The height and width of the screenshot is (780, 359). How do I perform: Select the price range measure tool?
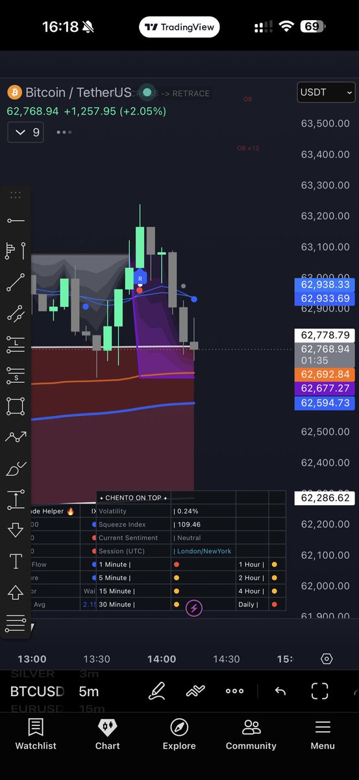point(16,499)
